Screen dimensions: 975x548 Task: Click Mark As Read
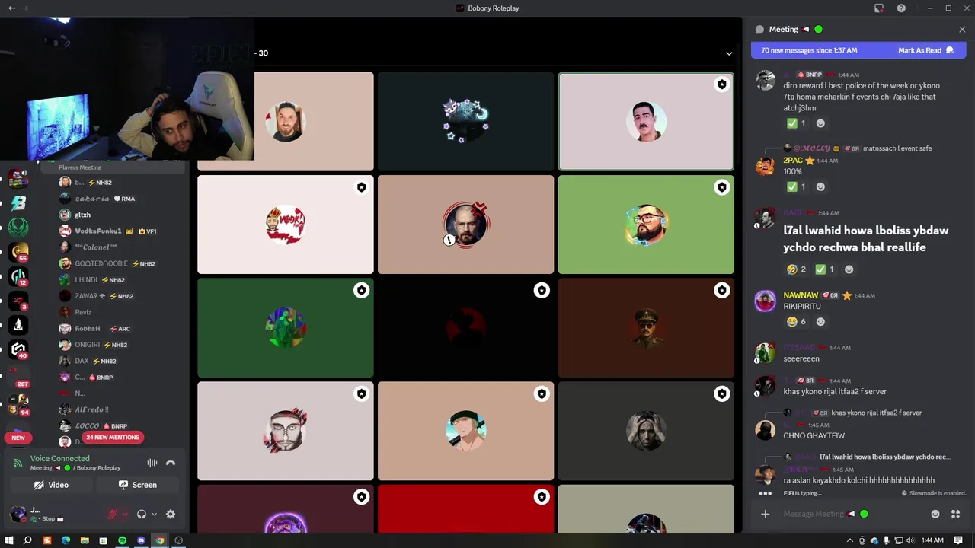925,50
